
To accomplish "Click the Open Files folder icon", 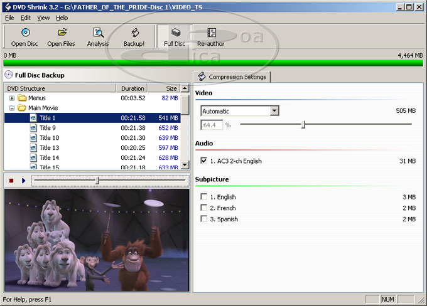I will coord(62,33).
